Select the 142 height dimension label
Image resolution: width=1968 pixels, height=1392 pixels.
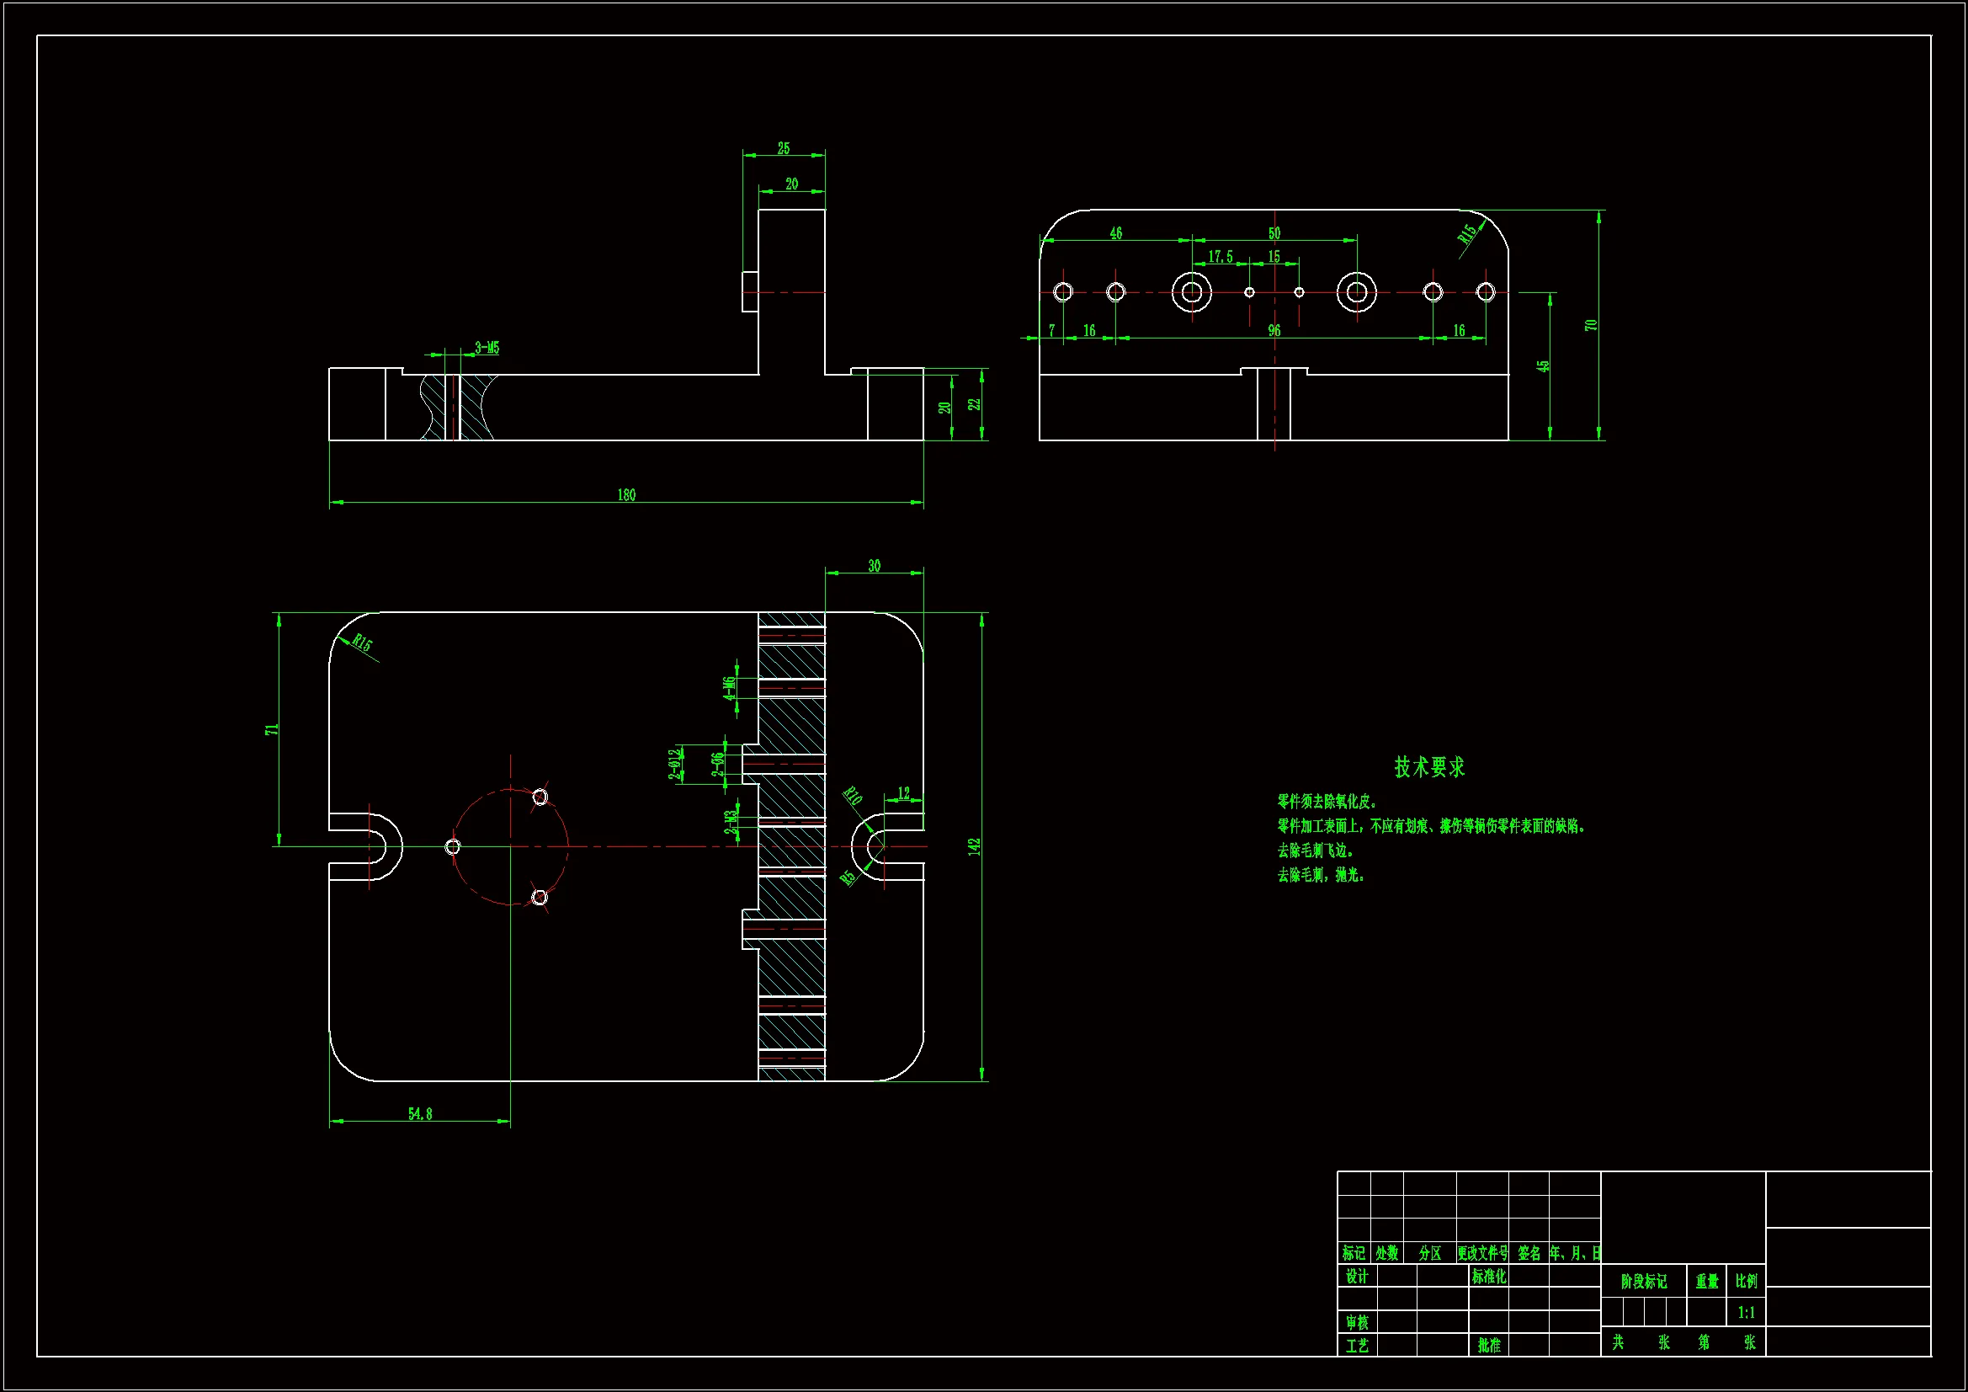click(x=974, y=847)
